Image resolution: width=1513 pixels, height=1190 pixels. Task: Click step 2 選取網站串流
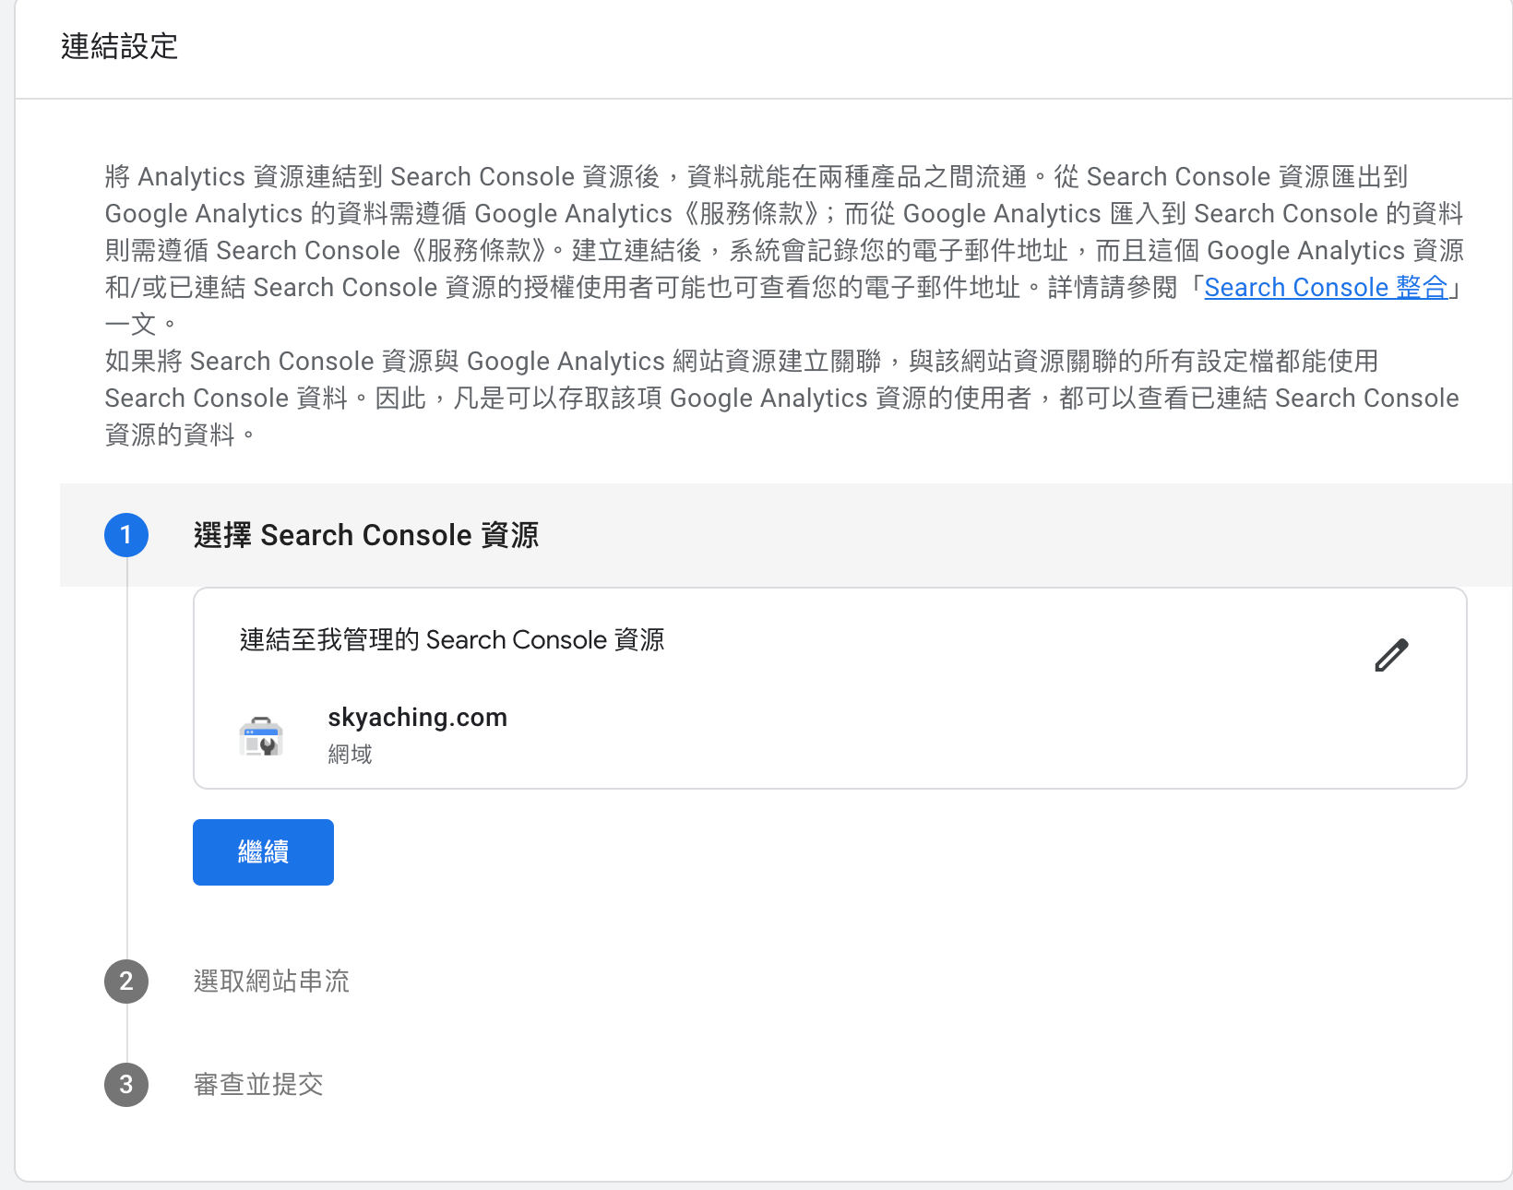[x=271, y=981]
